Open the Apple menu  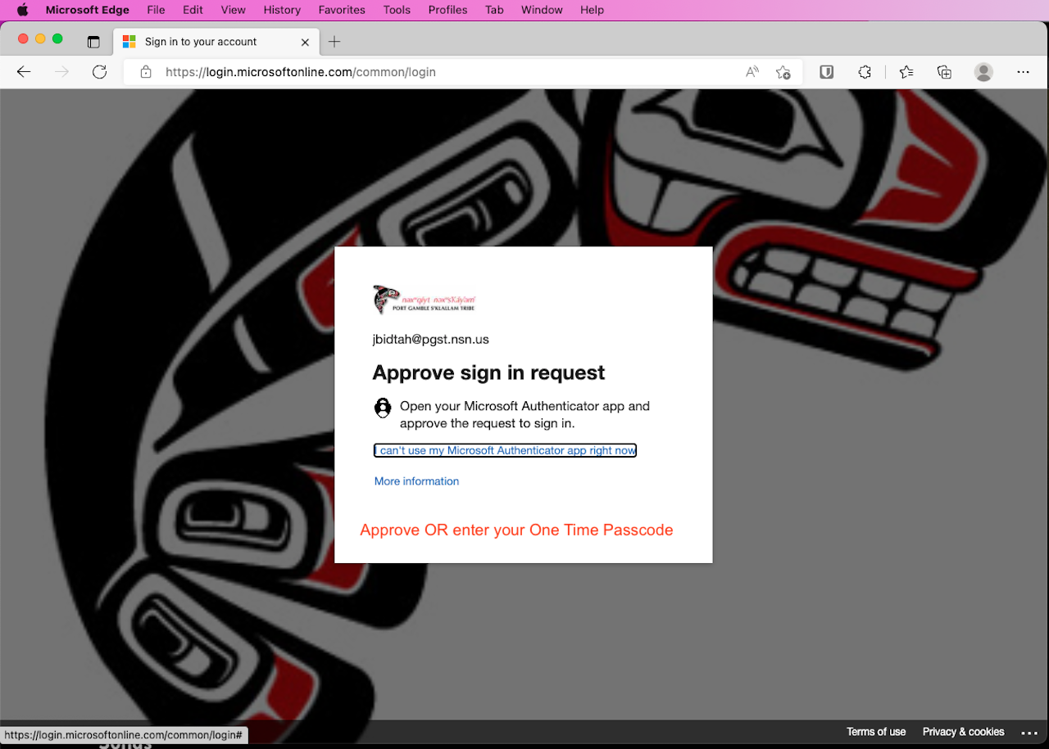tap(22, 10)
